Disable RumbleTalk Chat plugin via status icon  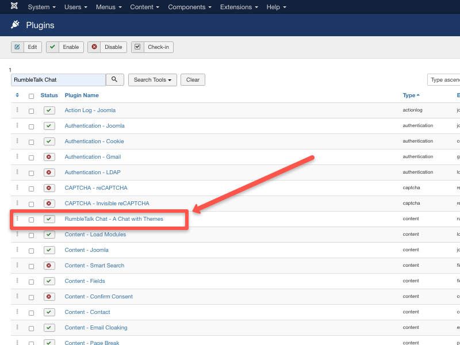(x=49, y=219)
